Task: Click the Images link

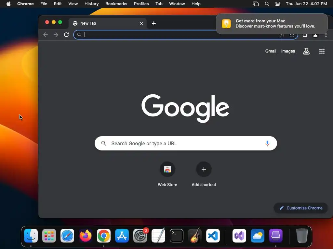Action: (288, 51)
